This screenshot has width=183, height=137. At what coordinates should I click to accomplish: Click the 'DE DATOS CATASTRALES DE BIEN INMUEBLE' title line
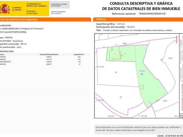(x=141, y=9)
